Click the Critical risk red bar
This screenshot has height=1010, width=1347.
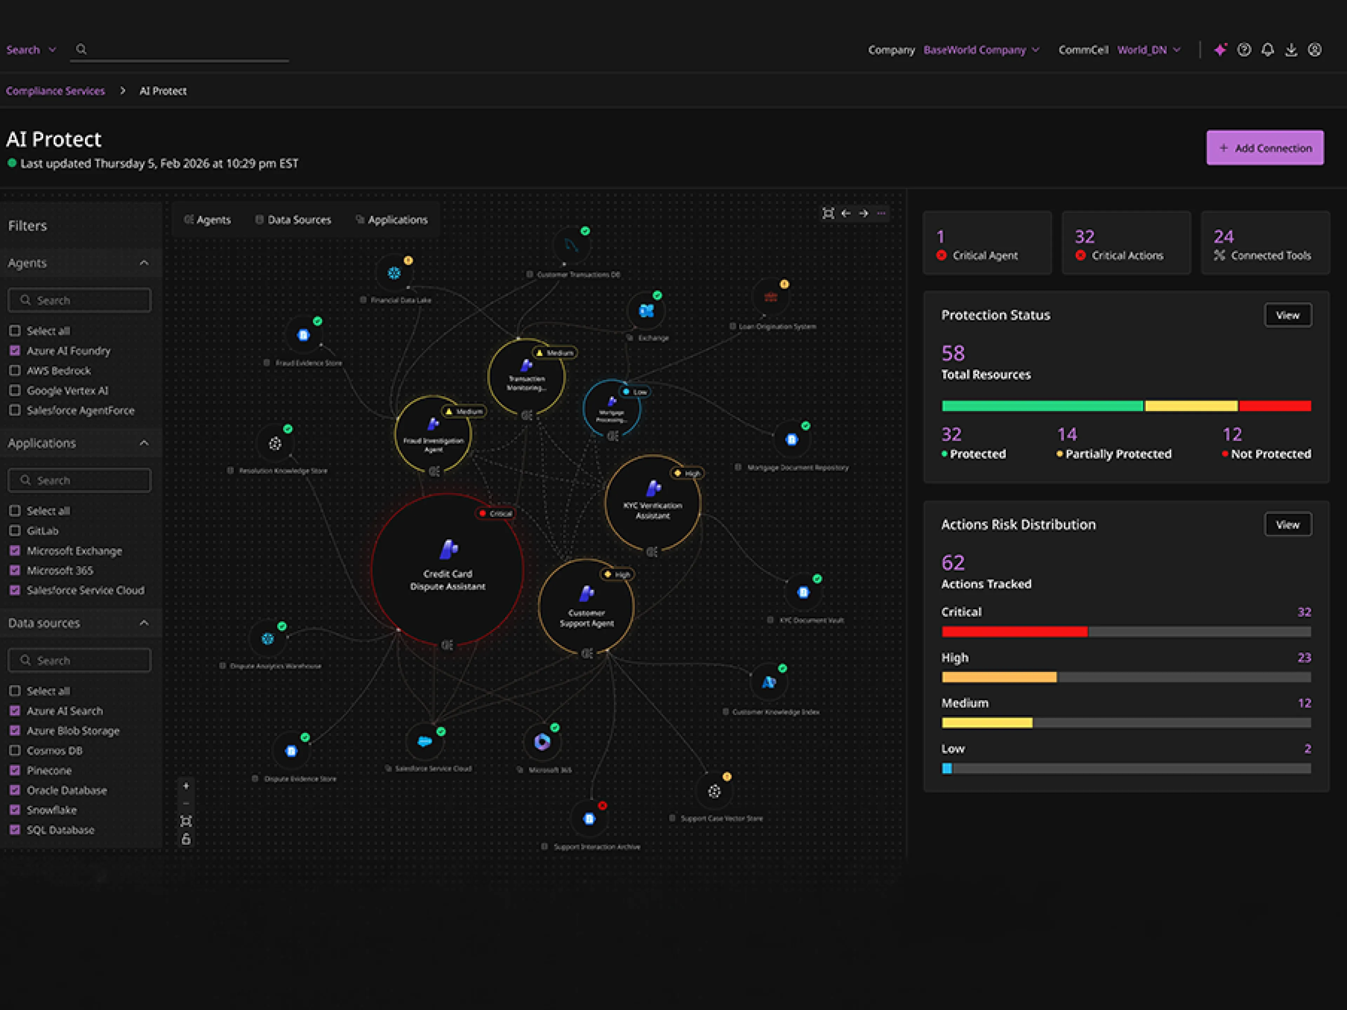[x=1014, y=632]
